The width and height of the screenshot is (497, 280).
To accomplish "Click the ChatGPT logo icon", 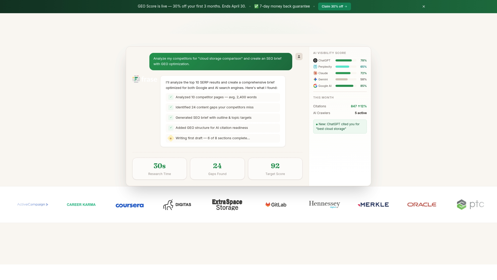I will point(315,60).
